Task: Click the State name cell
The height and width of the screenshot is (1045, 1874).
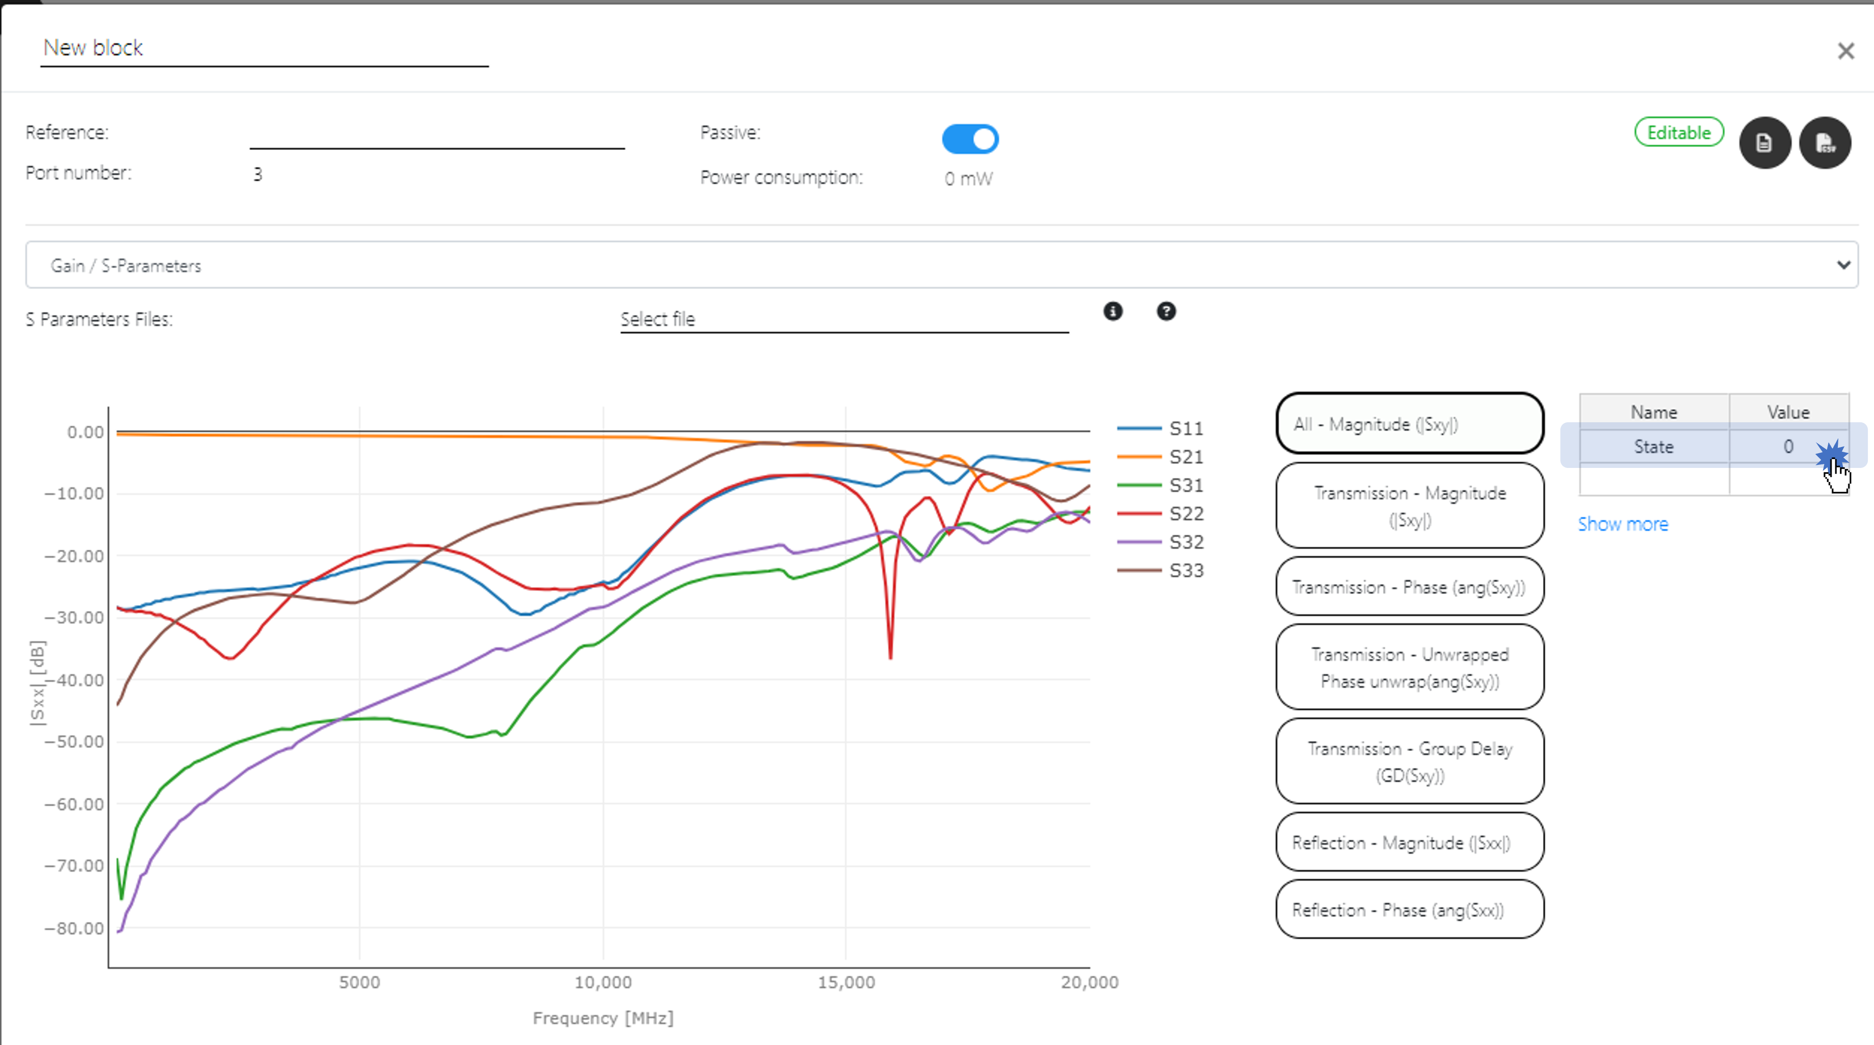Action: 1653,447
